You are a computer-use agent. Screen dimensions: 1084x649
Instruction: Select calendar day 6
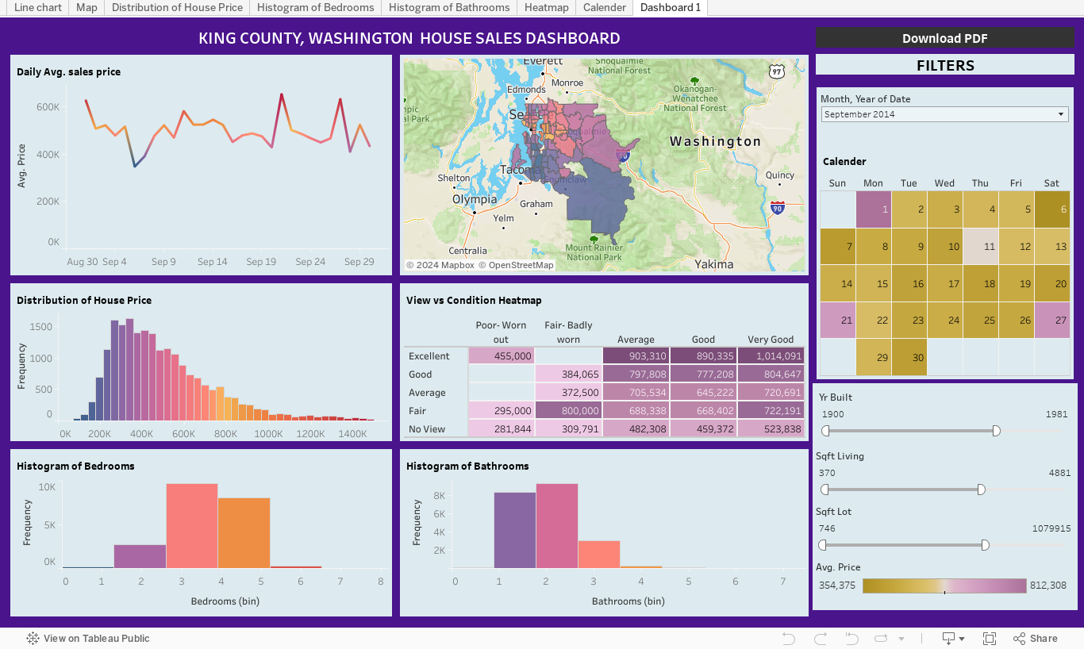coord(1051,209)
